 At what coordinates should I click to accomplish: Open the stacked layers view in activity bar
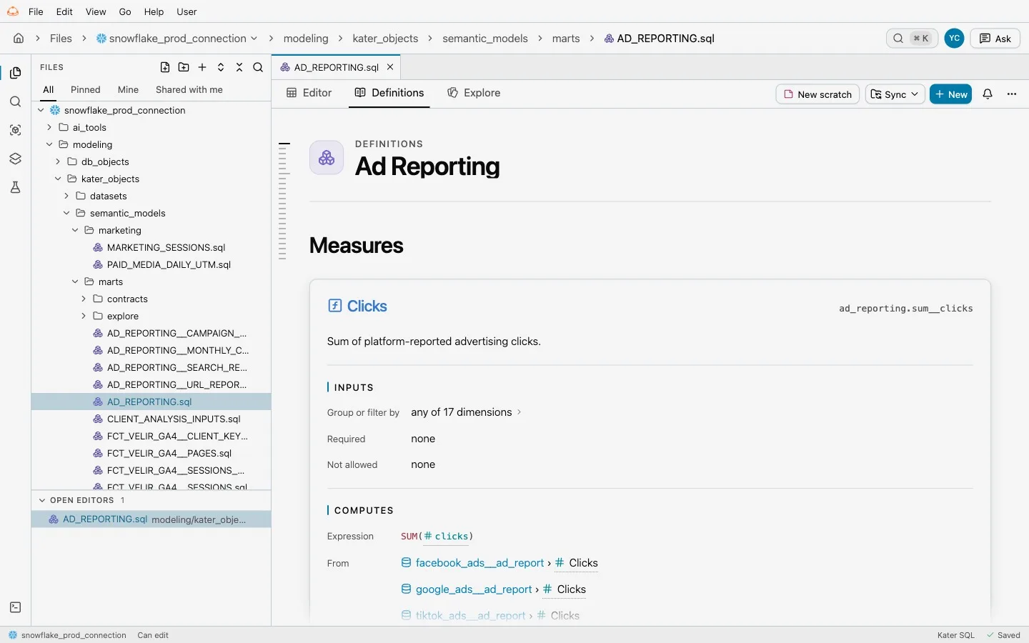16,159
